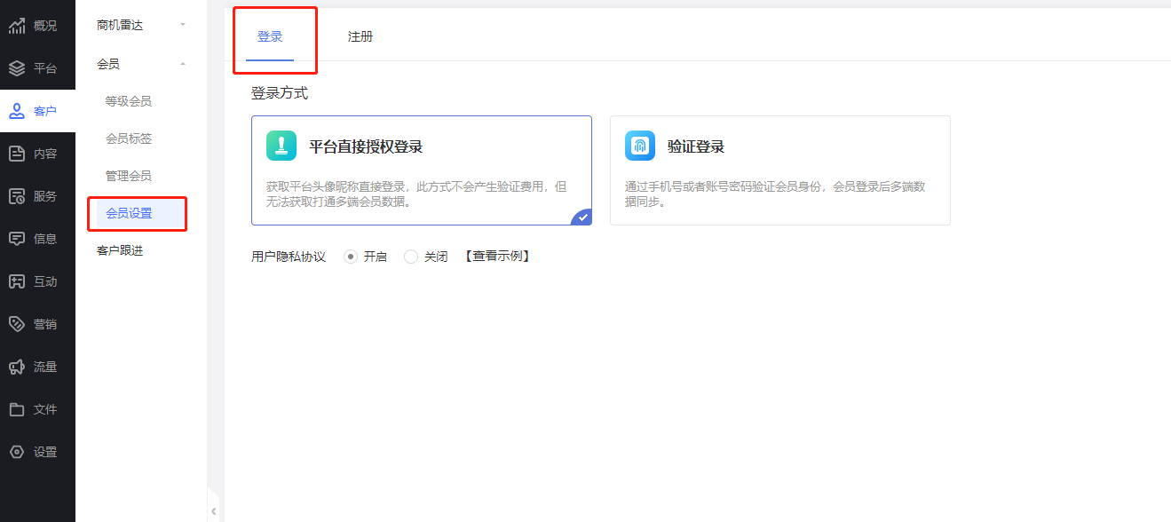Click the 信息 label in the main navigation
1171x522 pixels.
[x=45, y=239]
